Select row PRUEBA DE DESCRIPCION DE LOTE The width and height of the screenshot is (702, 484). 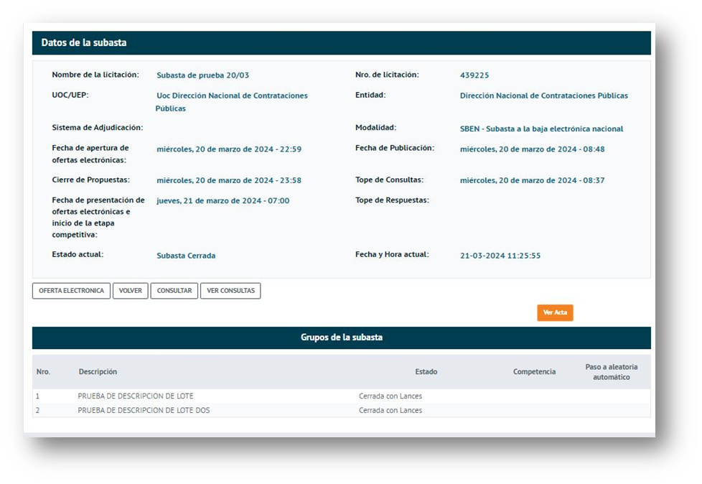pos(342,396)
